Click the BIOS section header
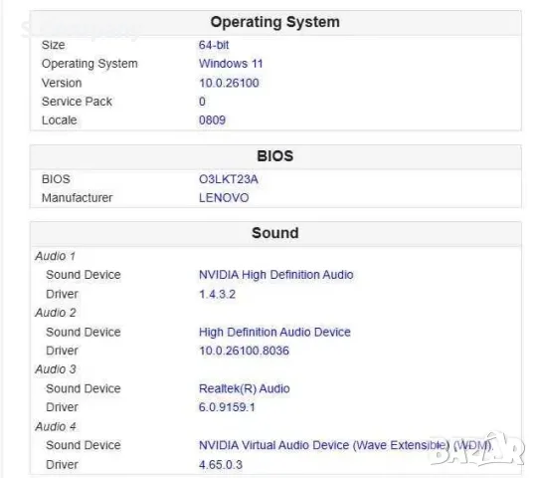The height and width of the screenshot is (478, 537). tap(275, 156)
